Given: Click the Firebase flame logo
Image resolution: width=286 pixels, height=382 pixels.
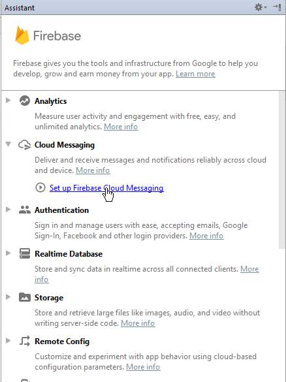Looking at the screenshot, I should tap(22, 35).
